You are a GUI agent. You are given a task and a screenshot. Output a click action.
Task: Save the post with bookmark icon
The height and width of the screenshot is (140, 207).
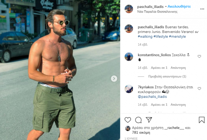tap(202, 120)
